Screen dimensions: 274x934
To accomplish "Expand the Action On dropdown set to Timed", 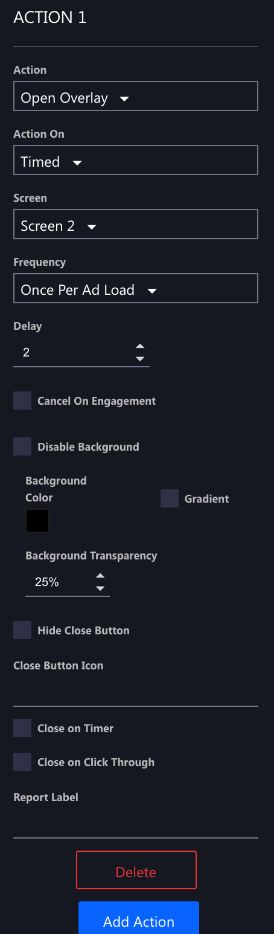I will (136, 161).
